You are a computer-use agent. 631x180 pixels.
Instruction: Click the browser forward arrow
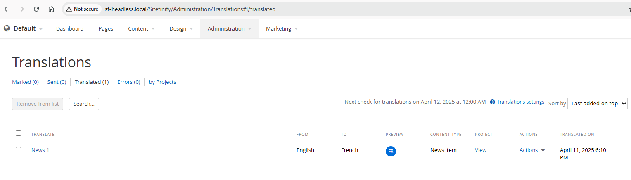pyautogui.click(x=21, y=9)
